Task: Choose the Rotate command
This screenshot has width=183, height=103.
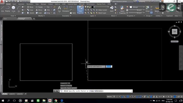Action: point(39,7)
